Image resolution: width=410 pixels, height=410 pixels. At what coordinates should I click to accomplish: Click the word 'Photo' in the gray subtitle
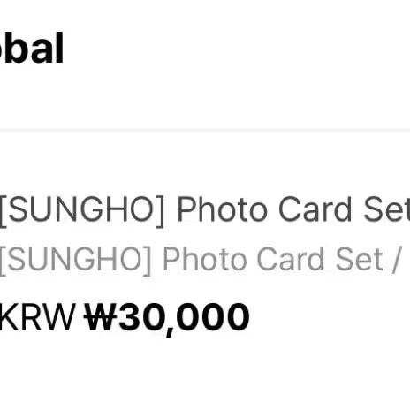205,260
